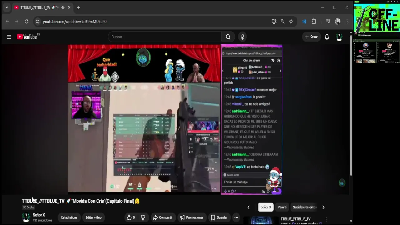
Task: Open the Señor X channel avatar
Action: (x=26, y=217)
